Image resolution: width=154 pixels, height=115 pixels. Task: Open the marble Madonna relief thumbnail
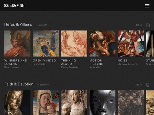click(74, 103)
